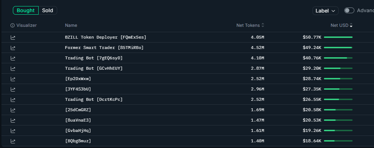Open wallet [BQbg8muz]
The width and height of the screenshot is (374, 148).
[x=78, y=141]
